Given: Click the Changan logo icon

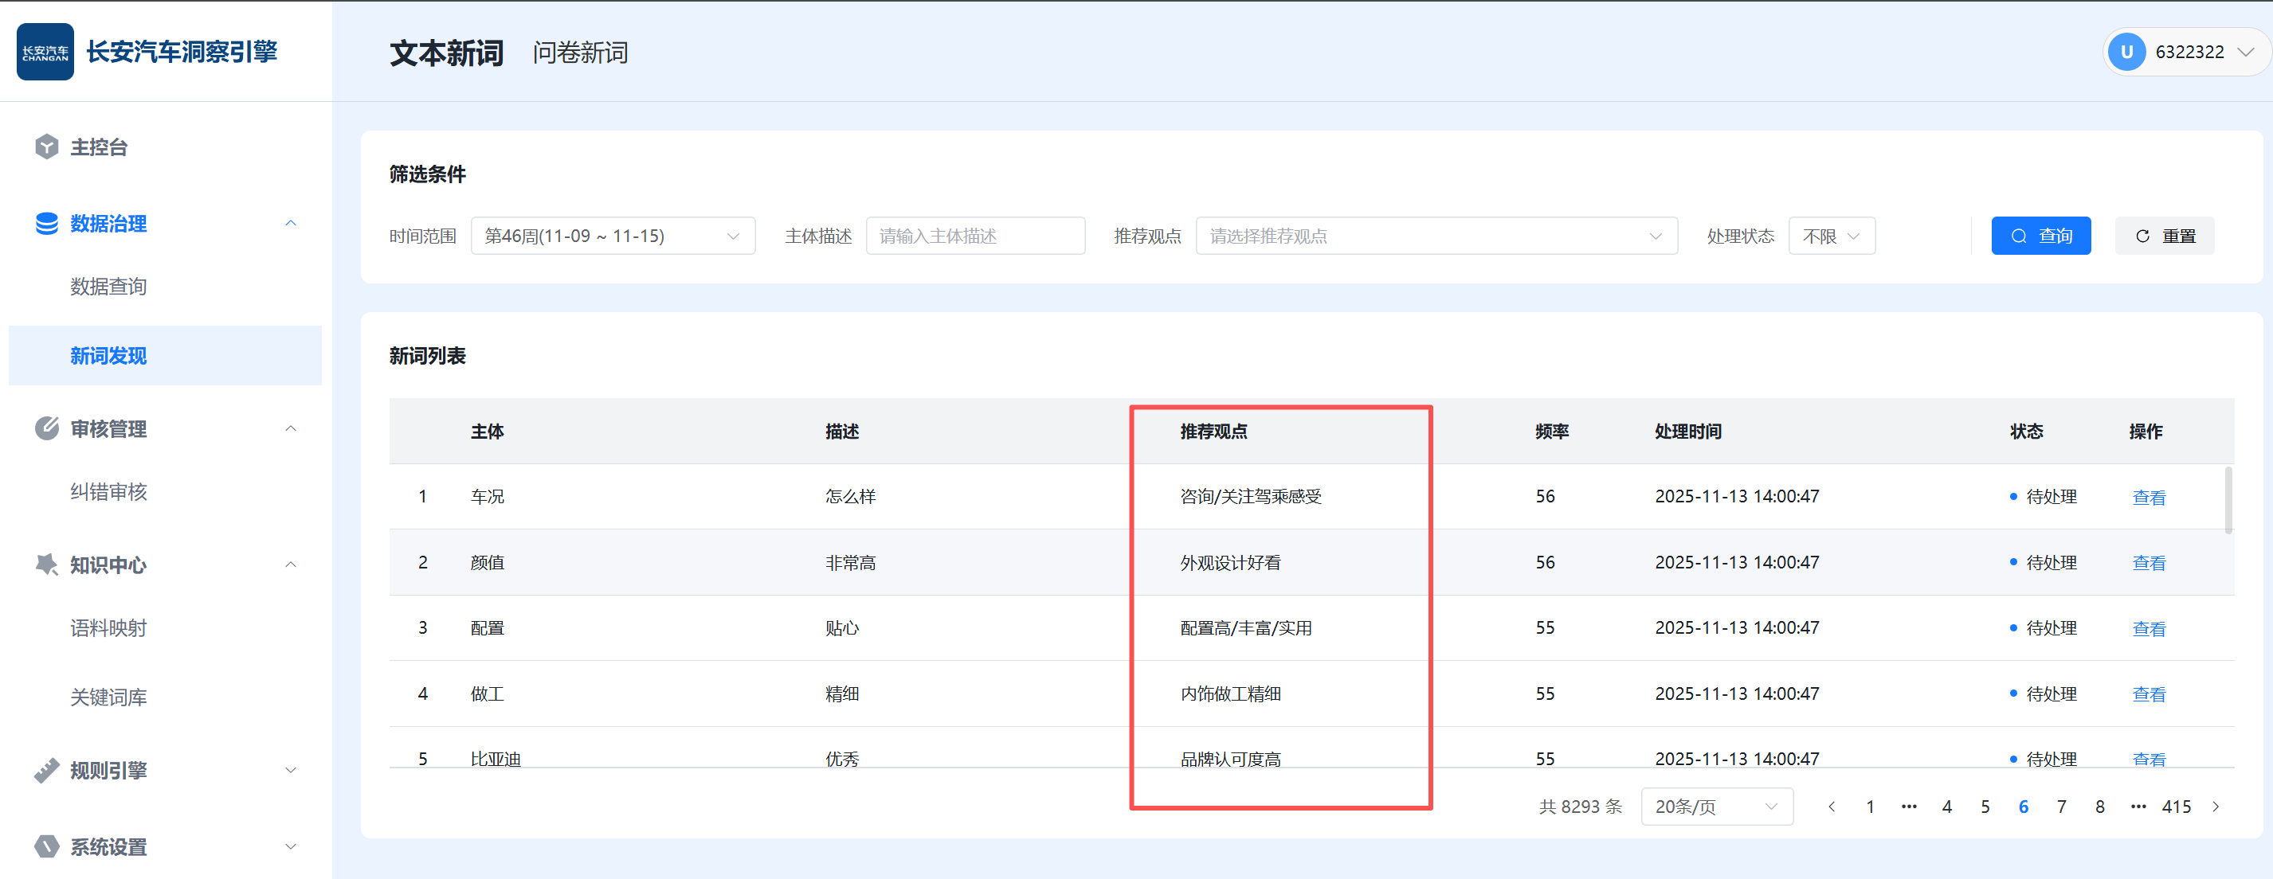Looking at the screenshot, I should pos(45,52).
